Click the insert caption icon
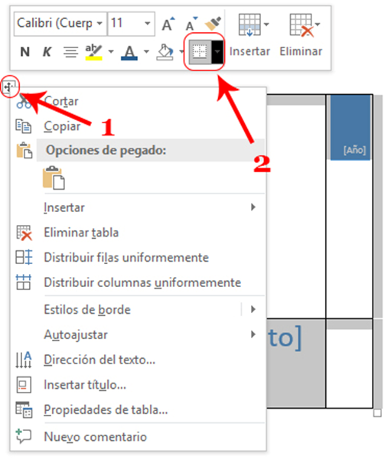Screen dimensions: 391x463 (24, 385)
